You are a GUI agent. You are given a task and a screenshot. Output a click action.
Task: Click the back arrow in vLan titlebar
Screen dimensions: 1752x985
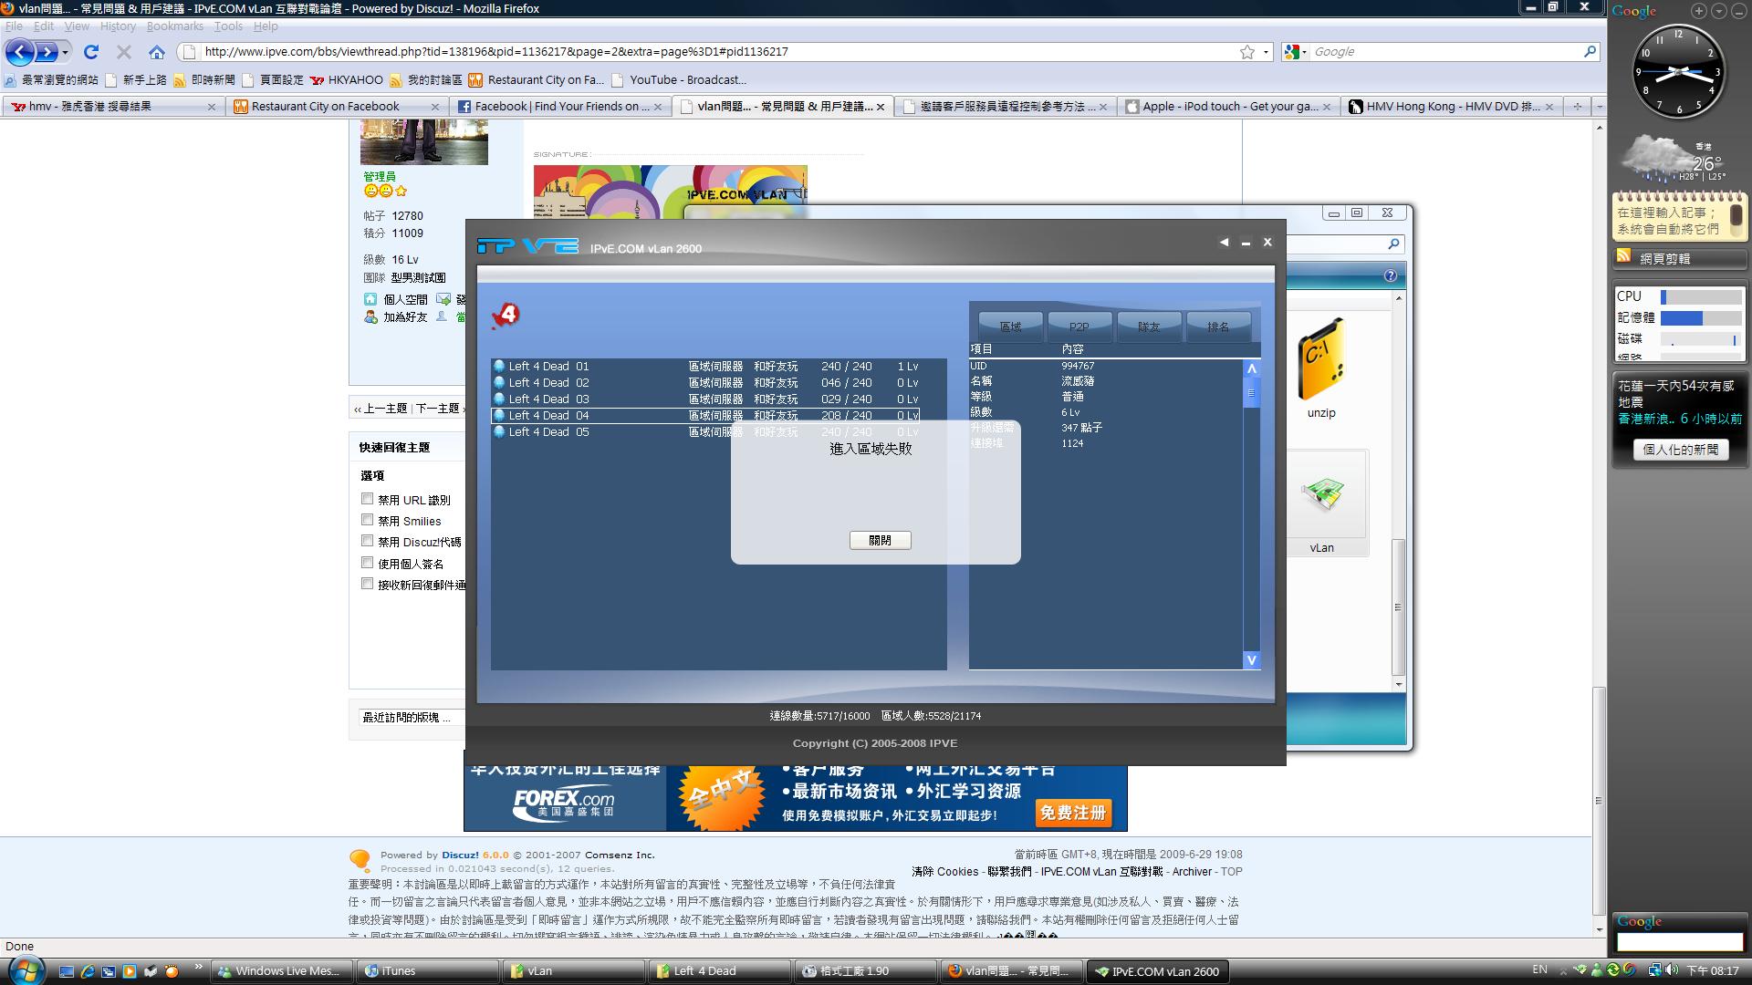pos(1224,243)
